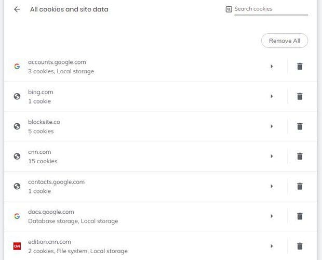322x260 pixels.
Task: Focus the Search cookies field
Action: 271,9
